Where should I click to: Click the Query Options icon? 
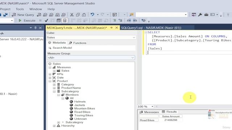[x=59, y=21]
